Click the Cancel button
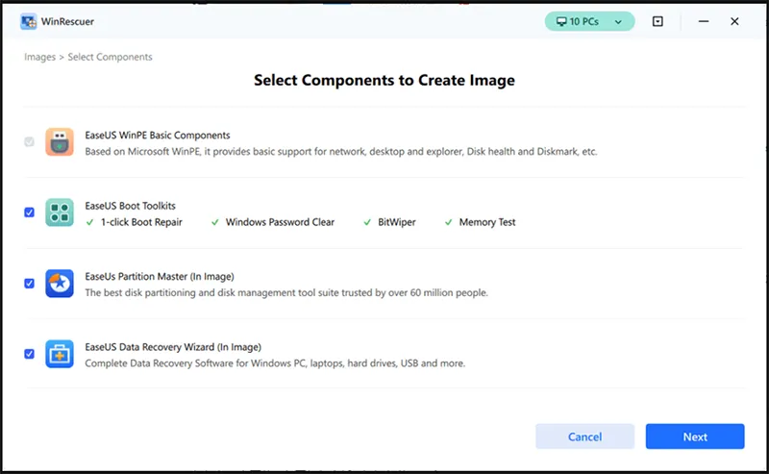The width and height of the screenshot is (769, 474). (584, 437)
